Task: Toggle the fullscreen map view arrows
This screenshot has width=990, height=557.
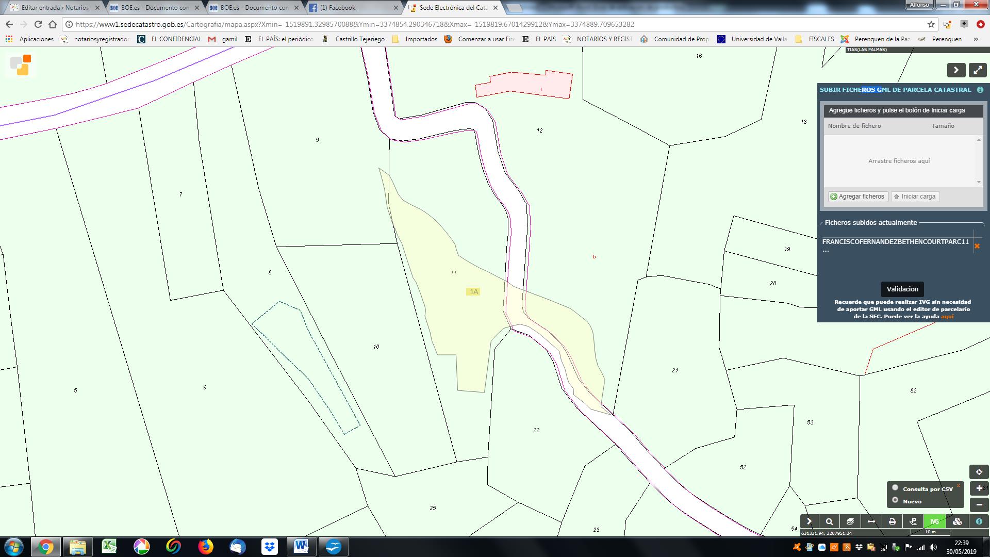Action: click(x=978, y=70)
